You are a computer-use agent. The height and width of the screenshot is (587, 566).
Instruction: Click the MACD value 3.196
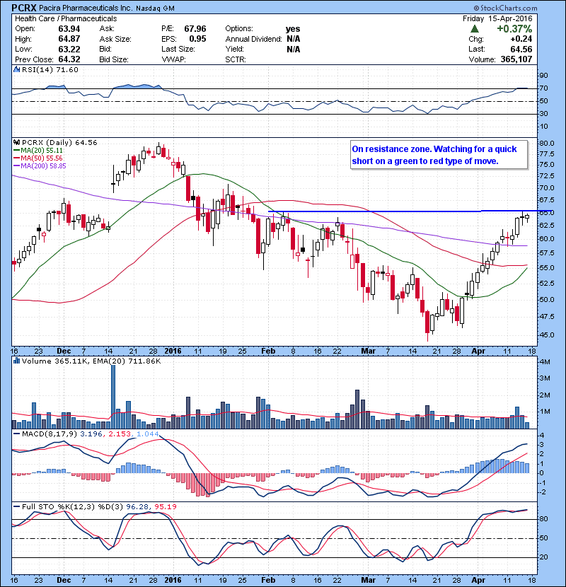92,434
